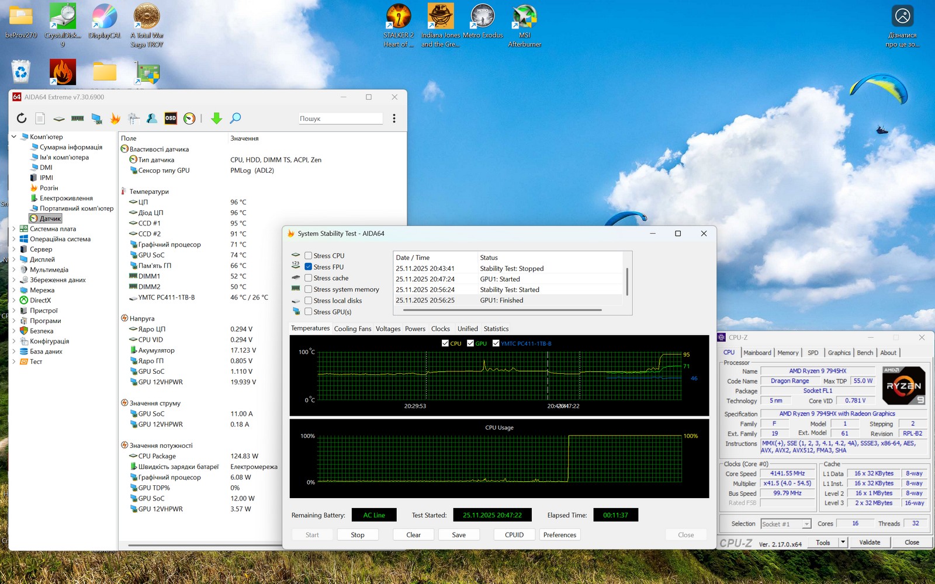Open the OSD panel toolbar icon
Viewport: 935px width, 584px height.
point(171,119)
